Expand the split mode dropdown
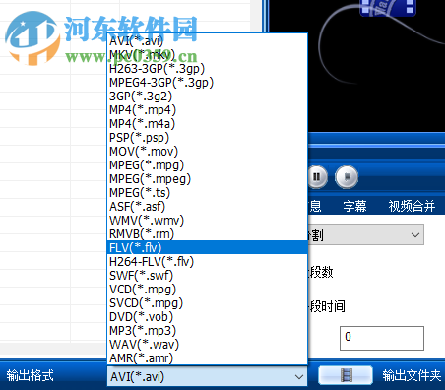Screen dimensions: 445x390 (415, 235)
